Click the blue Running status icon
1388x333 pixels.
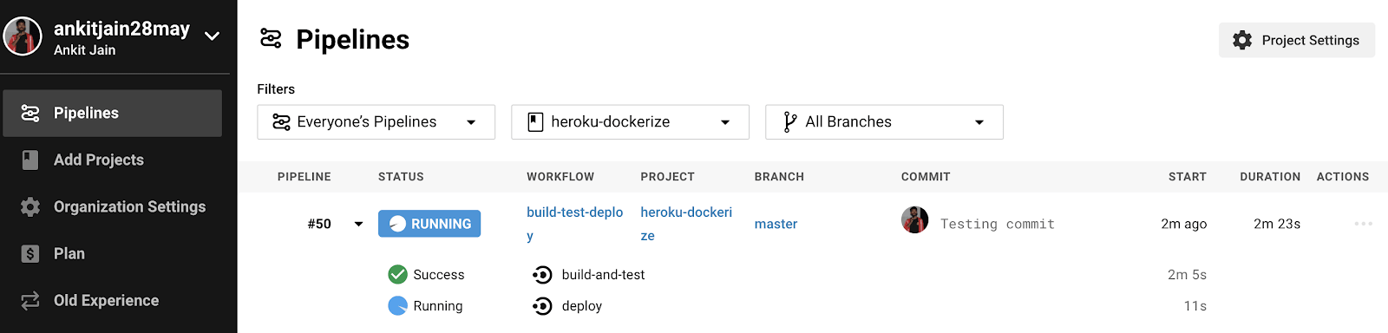click(397, 305)
